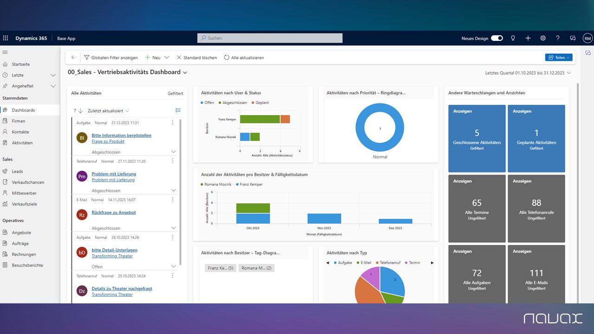Expand the Angeheftet section chevron
Screen dimensions: 594x334
pos(53,86)
